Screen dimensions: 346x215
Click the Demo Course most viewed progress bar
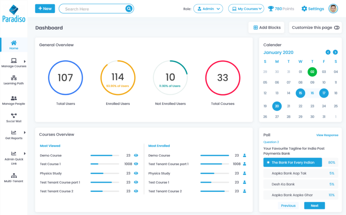point(104,155)
